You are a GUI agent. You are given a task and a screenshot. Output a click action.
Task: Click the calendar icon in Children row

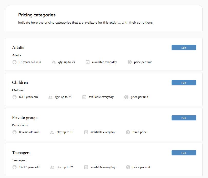[x=84, y=97]
